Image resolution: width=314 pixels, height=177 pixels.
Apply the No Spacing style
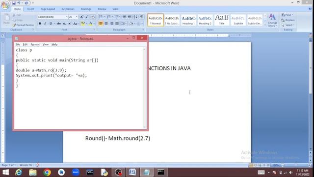[172, 20]
